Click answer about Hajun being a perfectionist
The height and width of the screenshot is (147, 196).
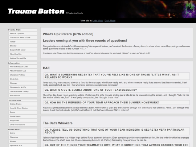click(x=116, y=109)
